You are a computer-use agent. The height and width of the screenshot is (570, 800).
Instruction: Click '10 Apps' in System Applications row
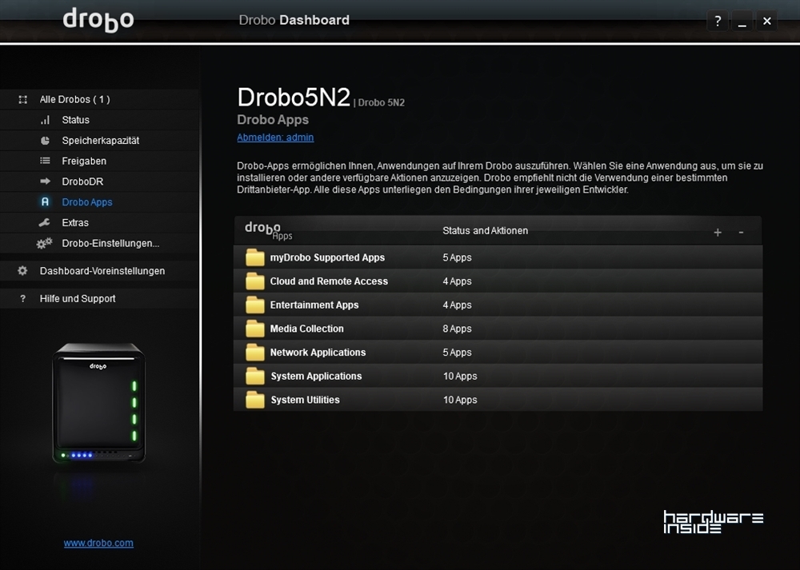point(460,376)
